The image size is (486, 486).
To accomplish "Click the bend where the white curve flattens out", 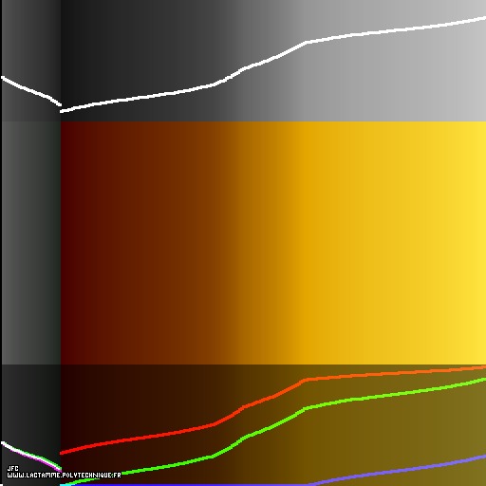I will [306, 43].
